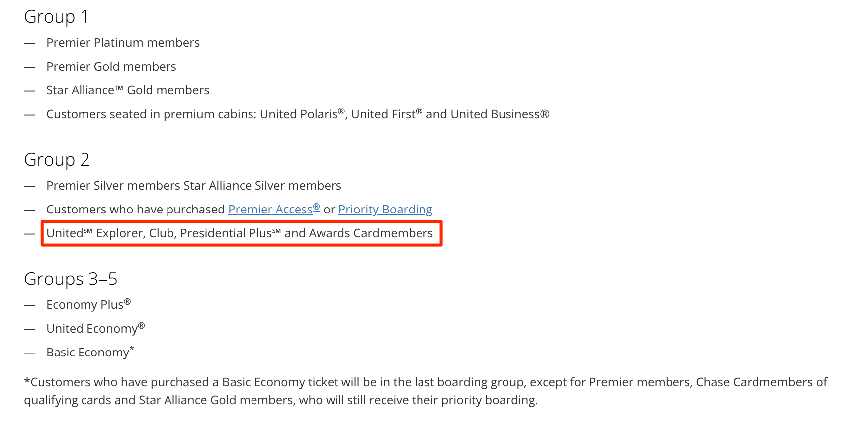841x424 pixels.
Task: Click the Premier Silver members text
Action: [113, 186]
